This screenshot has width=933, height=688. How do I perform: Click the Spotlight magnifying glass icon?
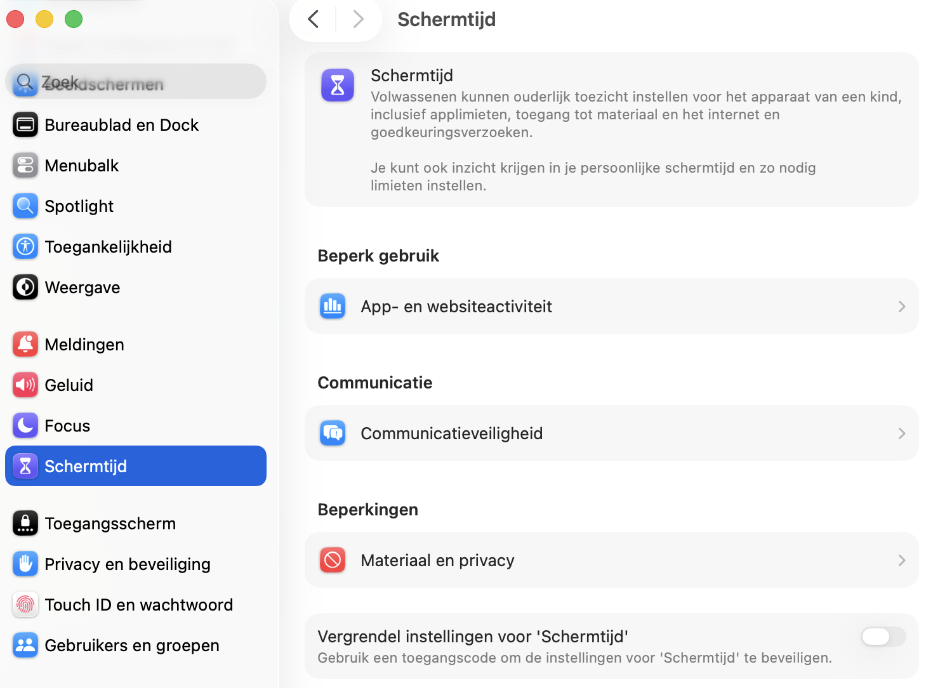[25, 206]
